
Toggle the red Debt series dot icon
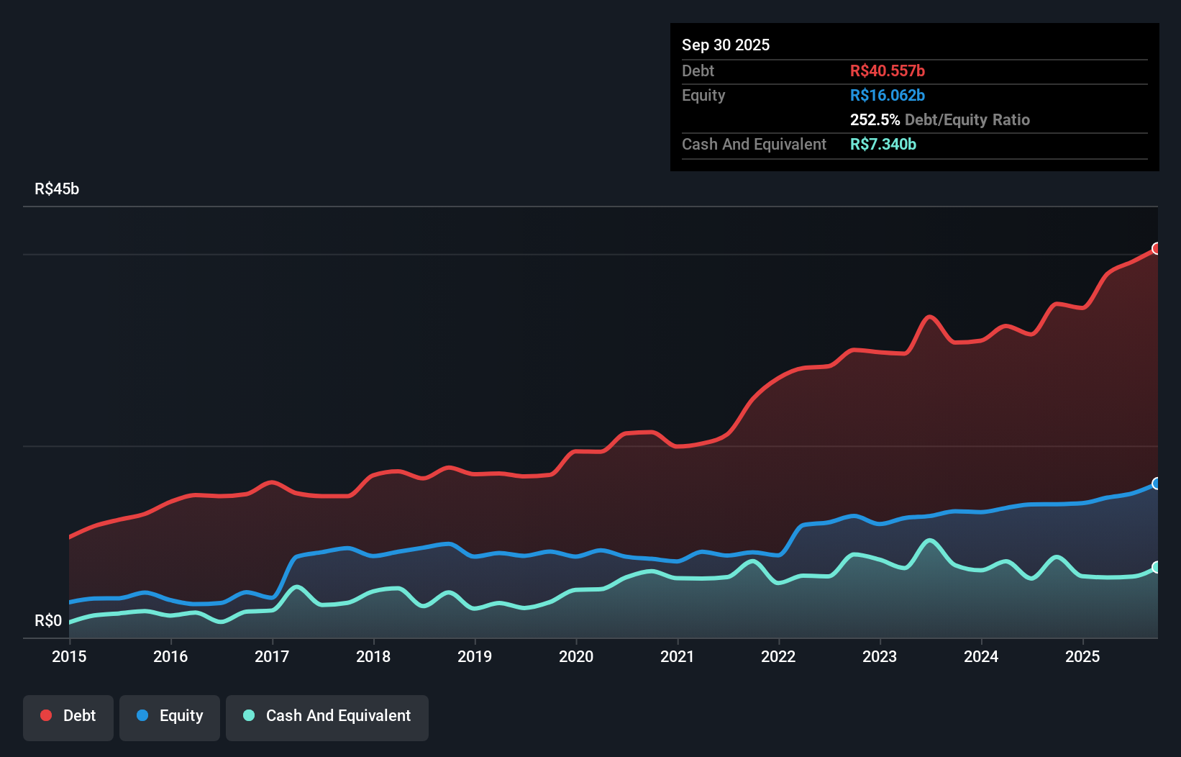tap(45, 715)
